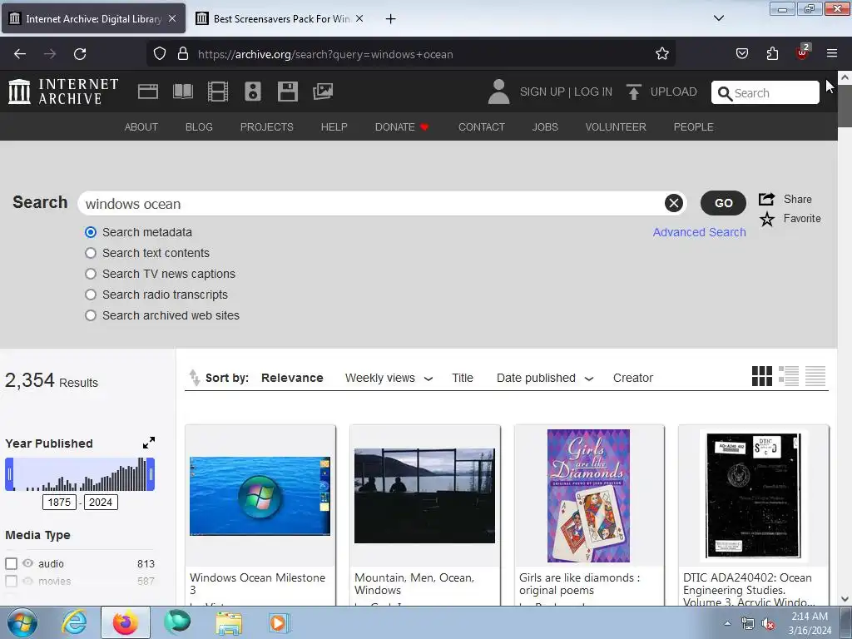Click right handle of year range slider
The height and width of the screenshot is (639, 852).
coord(151,474)
